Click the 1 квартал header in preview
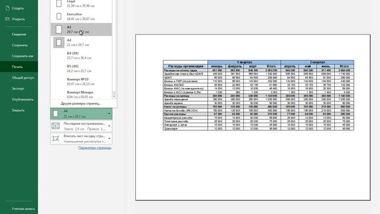 [x=244, y=62]
